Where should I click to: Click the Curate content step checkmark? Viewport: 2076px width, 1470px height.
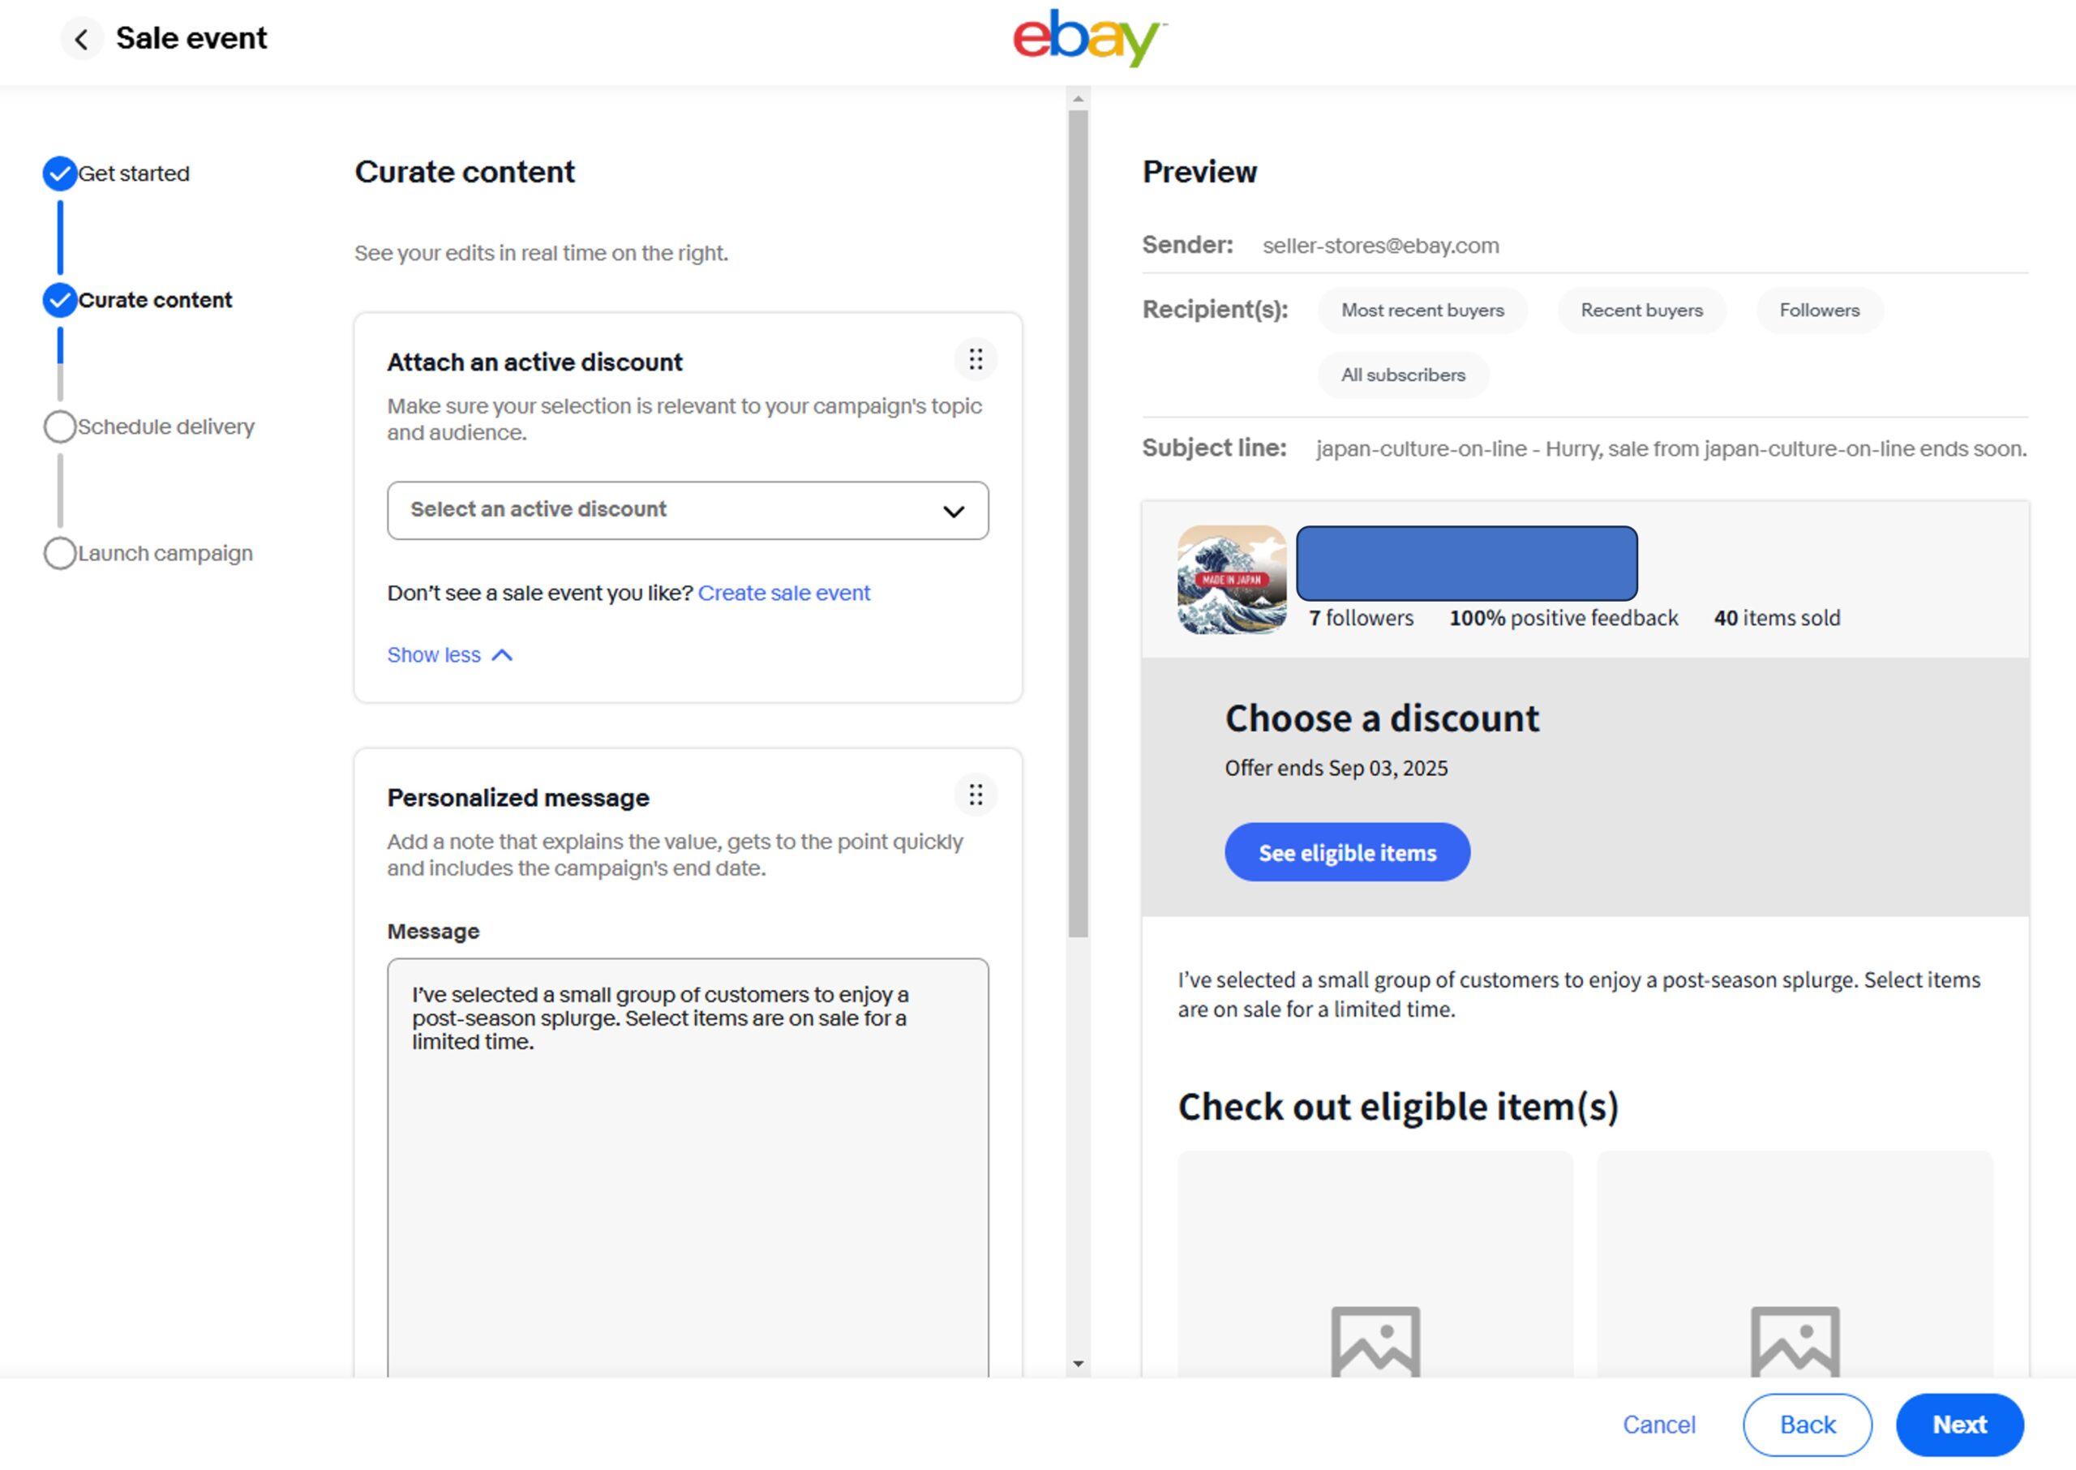60,301
